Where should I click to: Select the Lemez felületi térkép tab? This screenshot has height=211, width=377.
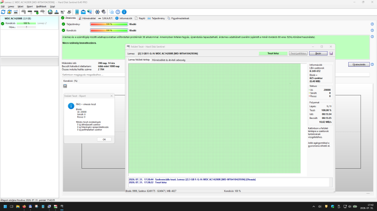[x=139, y=60]
